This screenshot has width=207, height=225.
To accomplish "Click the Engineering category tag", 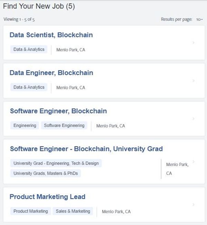I will pos(24,125).
